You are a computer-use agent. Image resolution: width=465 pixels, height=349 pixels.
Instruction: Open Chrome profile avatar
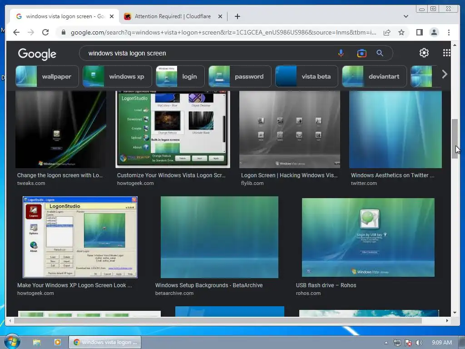point(434,32)
